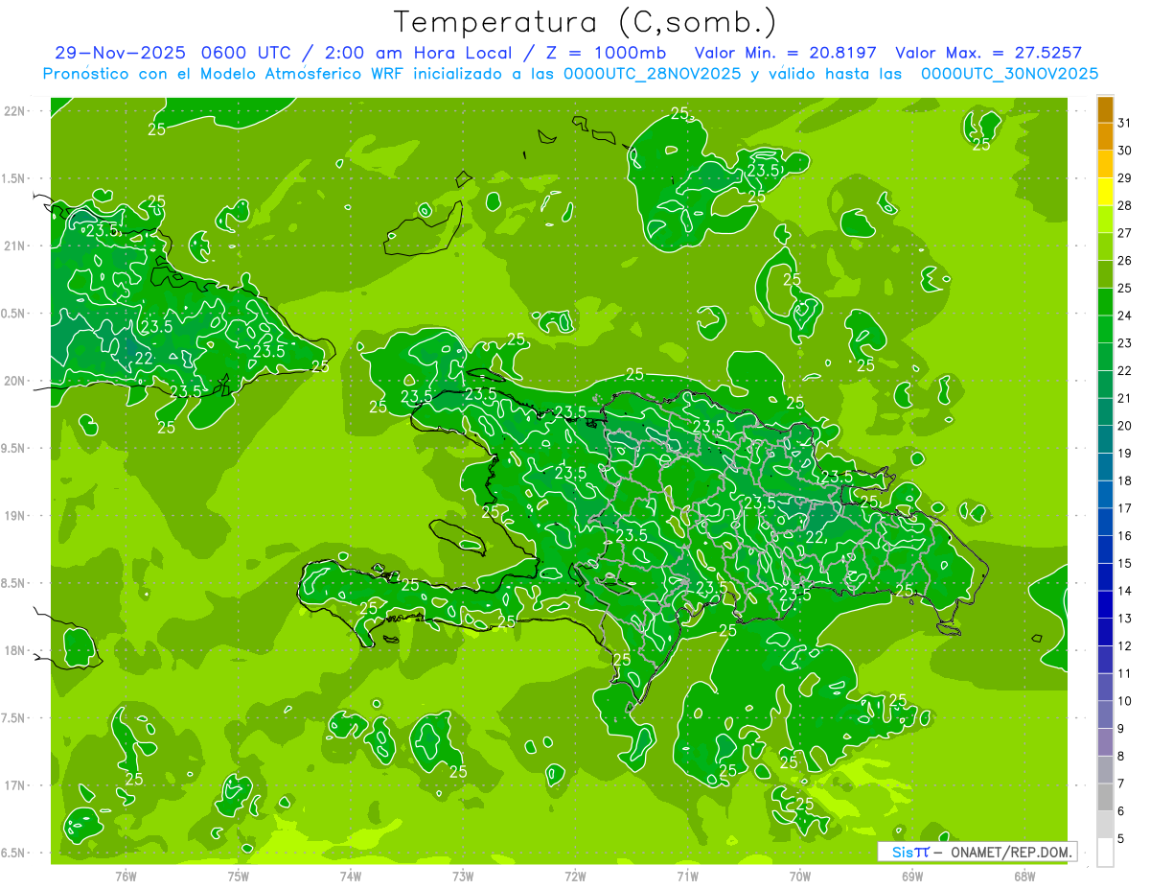
Task: Click the color scale value 14
Action: pos(1124,591)
